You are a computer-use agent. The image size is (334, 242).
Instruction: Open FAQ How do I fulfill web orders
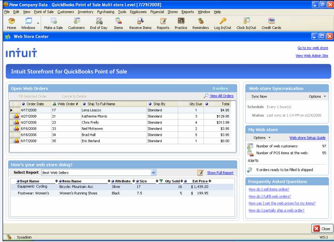tap(270, 197)
